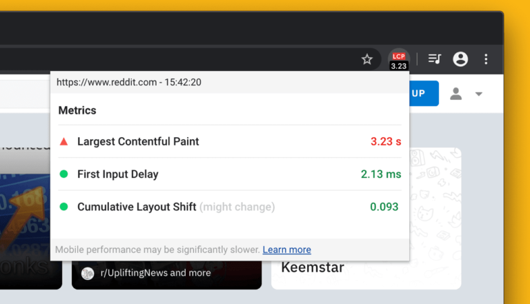Click the 2.13 ms metric value
The width and height of the screenshot is (530, 304).
point(381,174)
